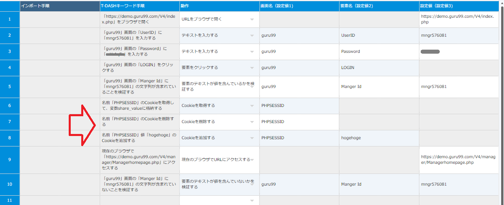Viewport: 504px width, 205px height.
Task: Select row header number 9
Action: pyautogui.click(x=10, y=160)
